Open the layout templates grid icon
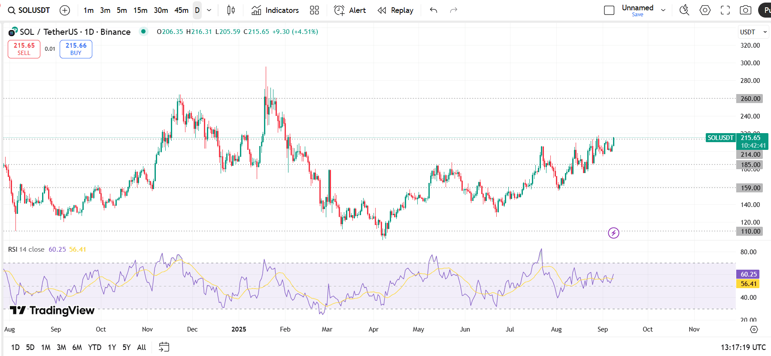Viewport: 771px width, 356px height. pyautogui.click(x=314, y=10)
